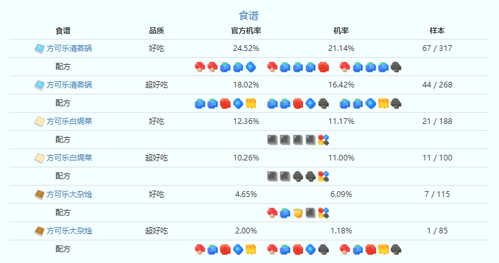Click the brown recipe book icon in 2.00% row
The image size is (499, 263).
click(x=39, y=231)
